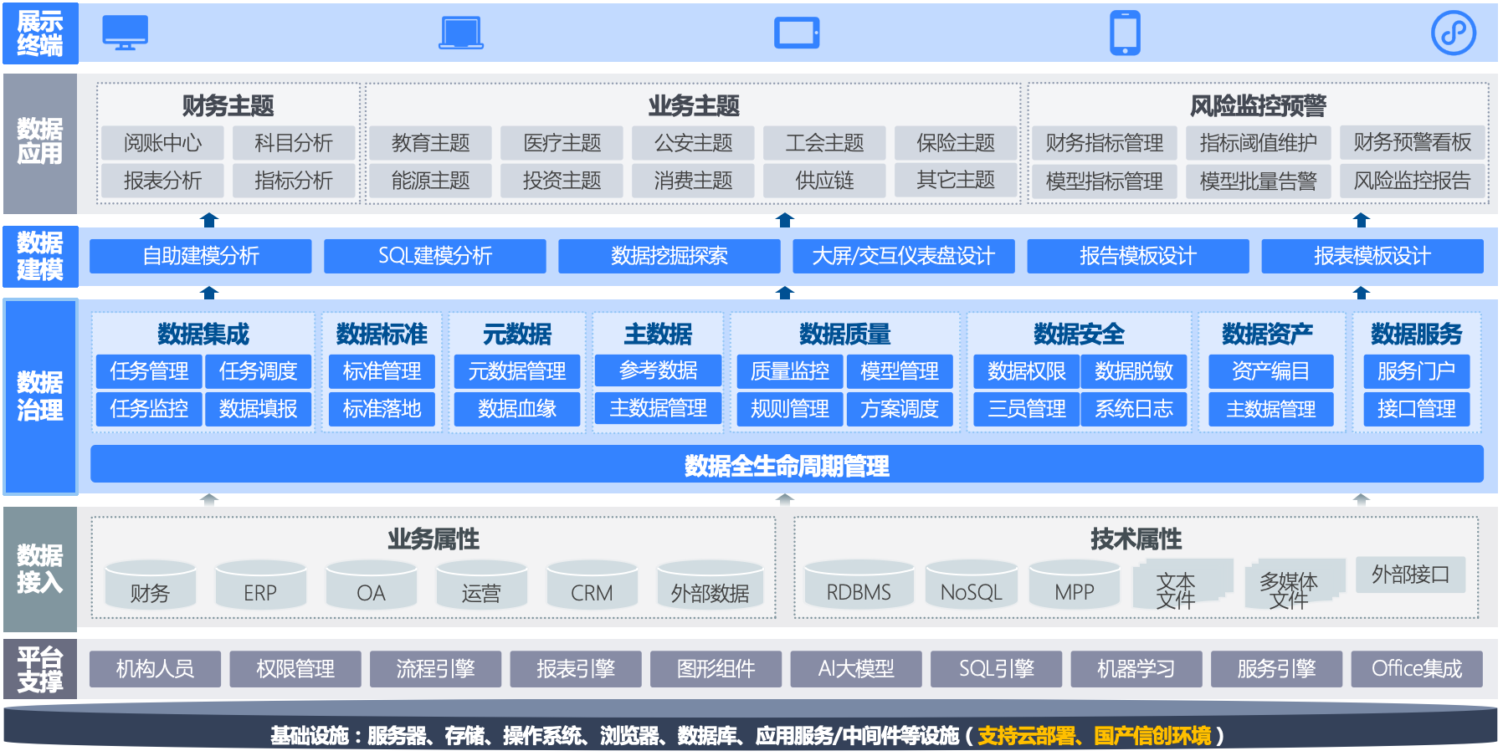Click the 财务 database cylinder
This screenshot has height=756, width=1503.
click(151, 585)
